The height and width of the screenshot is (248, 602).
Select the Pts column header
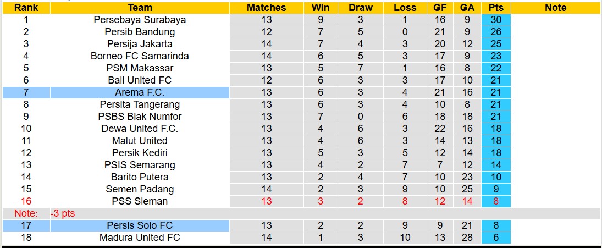point(495,8)
